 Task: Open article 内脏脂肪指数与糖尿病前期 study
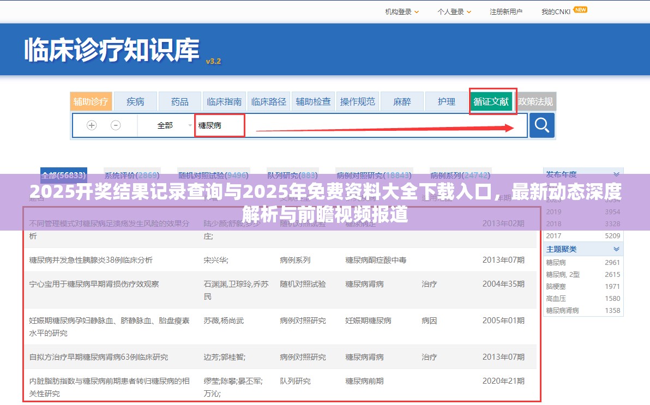[110, 387]
